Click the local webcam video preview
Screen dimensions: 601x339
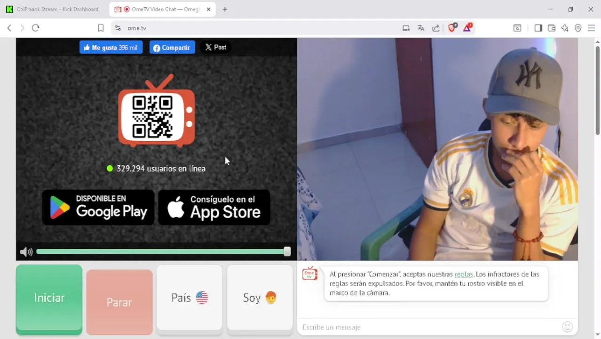tap(437, 149)
